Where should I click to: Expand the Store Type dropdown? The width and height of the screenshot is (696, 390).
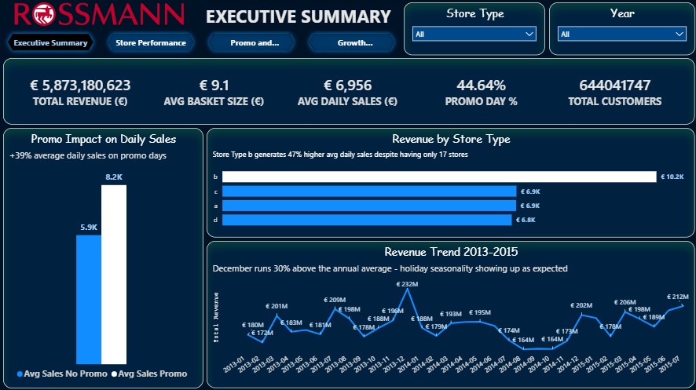474,34
